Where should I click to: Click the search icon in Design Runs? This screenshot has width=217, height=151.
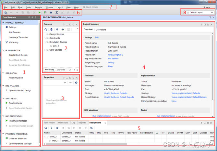pyautogui.click(x=46, y=128)
